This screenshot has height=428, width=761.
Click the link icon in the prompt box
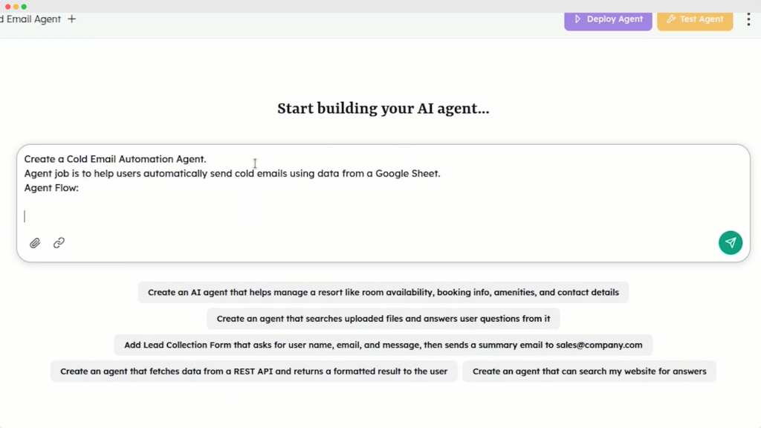58,243
